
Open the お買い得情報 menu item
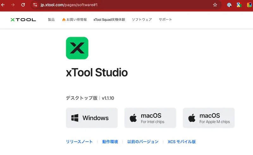click(77, 20)
